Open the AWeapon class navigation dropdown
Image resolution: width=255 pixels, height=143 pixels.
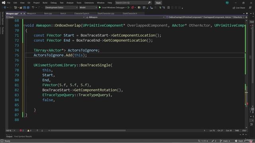tap(125, 17)
